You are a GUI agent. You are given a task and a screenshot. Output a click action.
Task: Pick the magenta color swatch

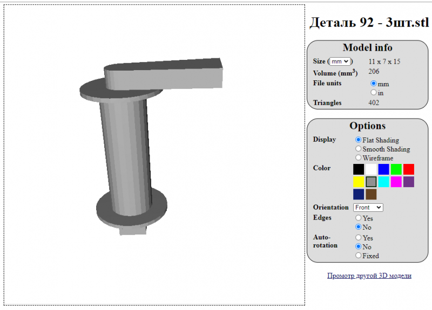coord(396,182)
